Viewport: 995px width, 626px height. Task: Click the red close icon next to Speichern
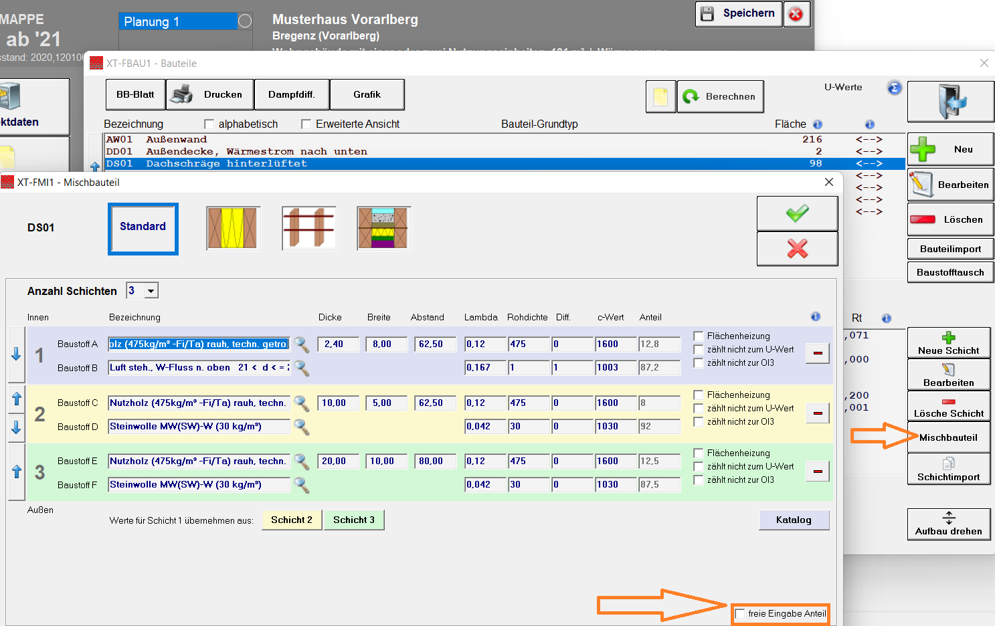click(x=796, y=14)
